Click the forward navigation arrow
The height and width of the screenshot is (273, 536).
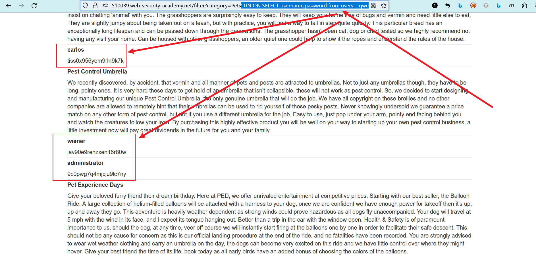pos(21,5)
